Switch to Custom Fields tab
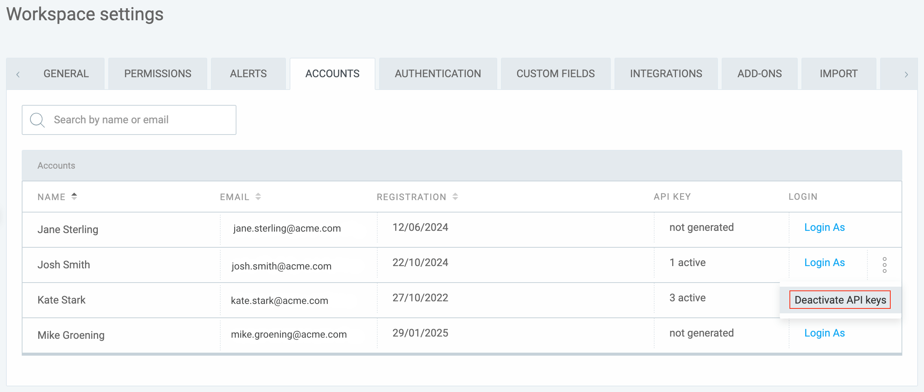The image size is (924, 392). tap(556, 73)
